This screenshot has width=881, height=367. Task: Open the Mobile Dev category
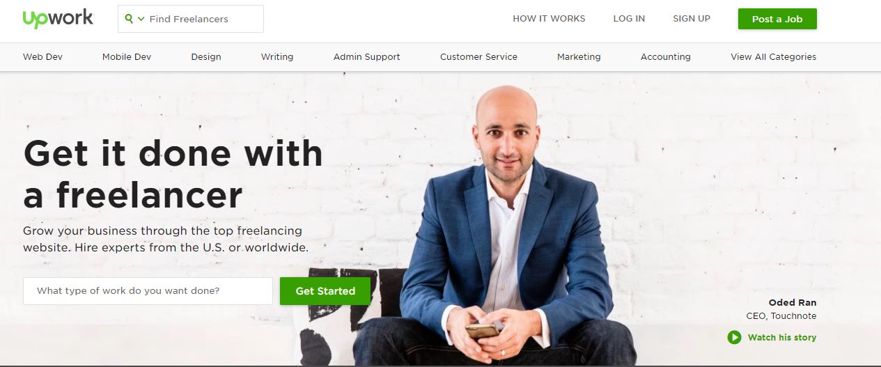(x=127, y=57)
